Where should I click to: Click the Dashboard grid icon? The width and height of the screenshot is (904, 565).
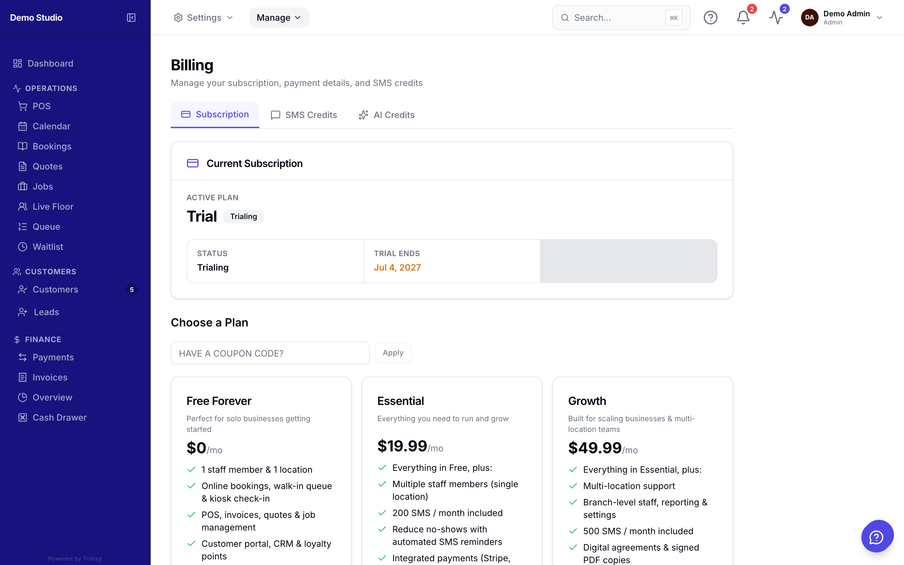pyautogui.click(x=18, y=63)
